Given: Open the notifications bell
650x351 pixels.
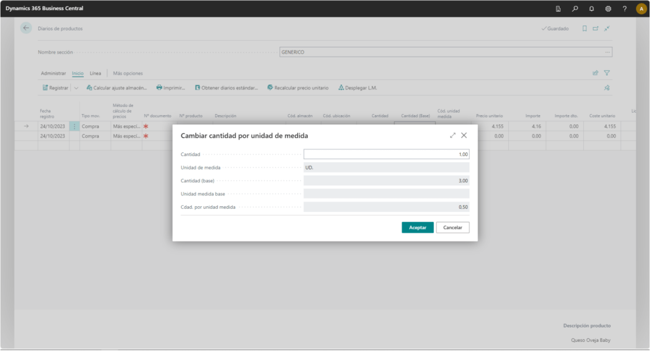Looking at the screenshot, I should tap(591, 9).
